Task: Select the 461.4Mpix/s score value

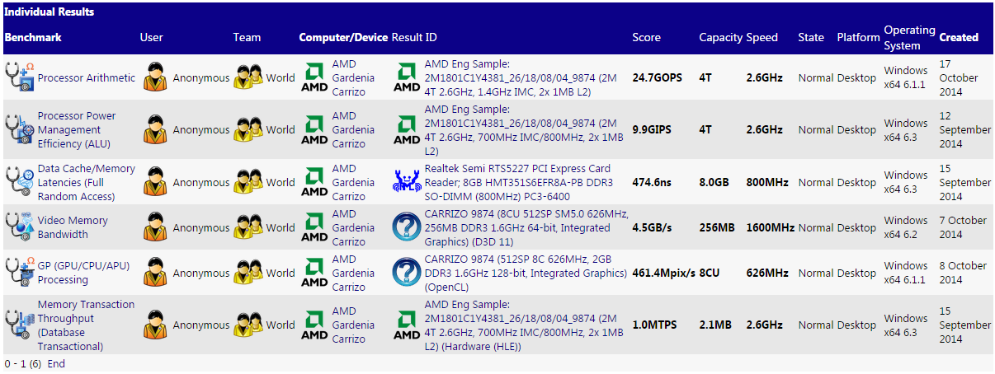Action: tap(664, 273)
